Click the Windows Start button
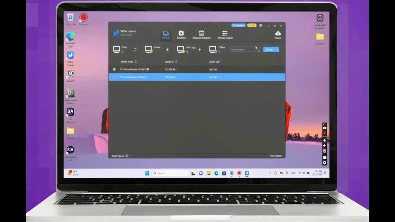This screenshot has width=395, height=222. pyautogui.click(x=147, y=173)
